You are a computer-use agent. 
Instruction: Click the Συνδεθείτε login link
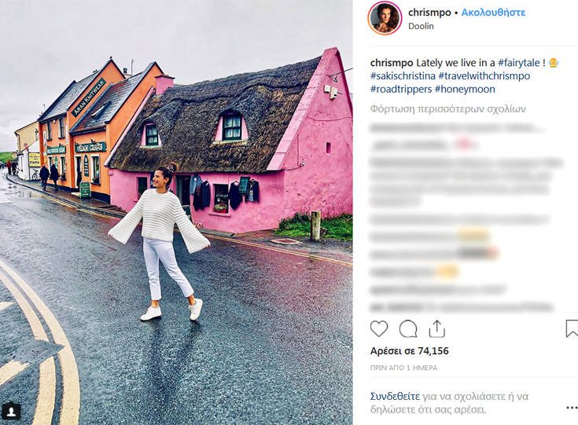point(395,397)
